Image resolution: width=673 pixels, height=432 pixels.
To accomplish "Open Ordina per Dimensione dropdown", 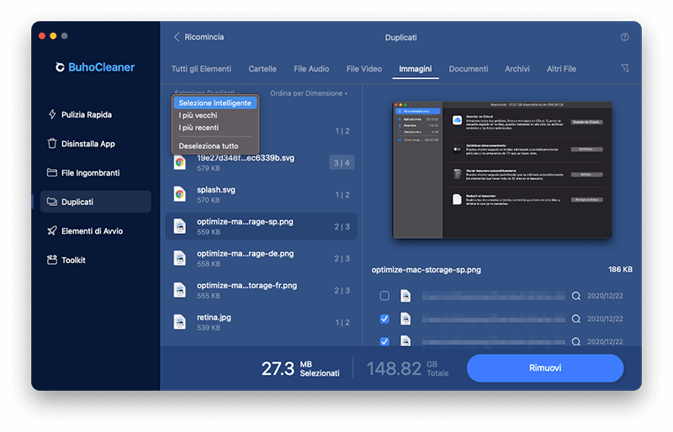I will click(x=309, y=93).
